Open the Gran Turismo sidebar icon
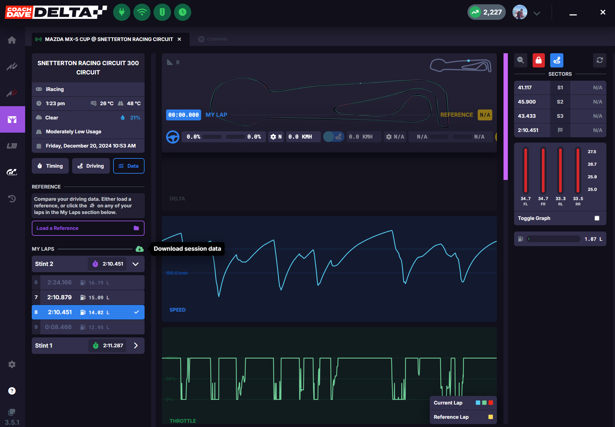Image resolution: width=615 pixels, height=427 pixels. pyautogui.click(x=12, y=172)
